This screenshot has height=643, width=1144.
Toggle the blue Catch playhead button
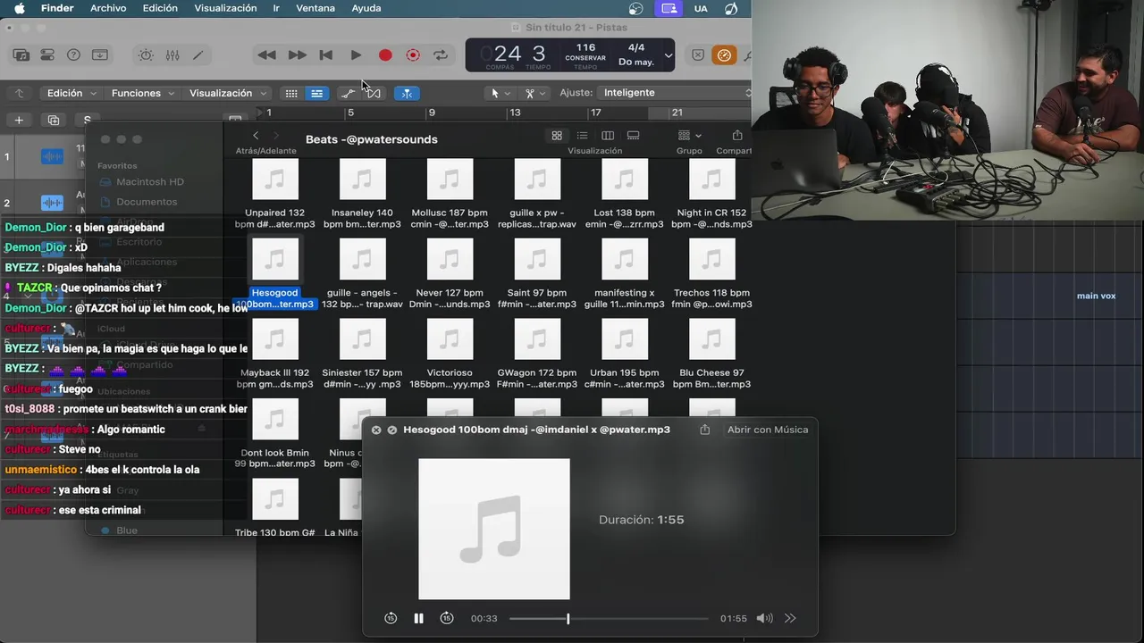[x=407, y=93]
